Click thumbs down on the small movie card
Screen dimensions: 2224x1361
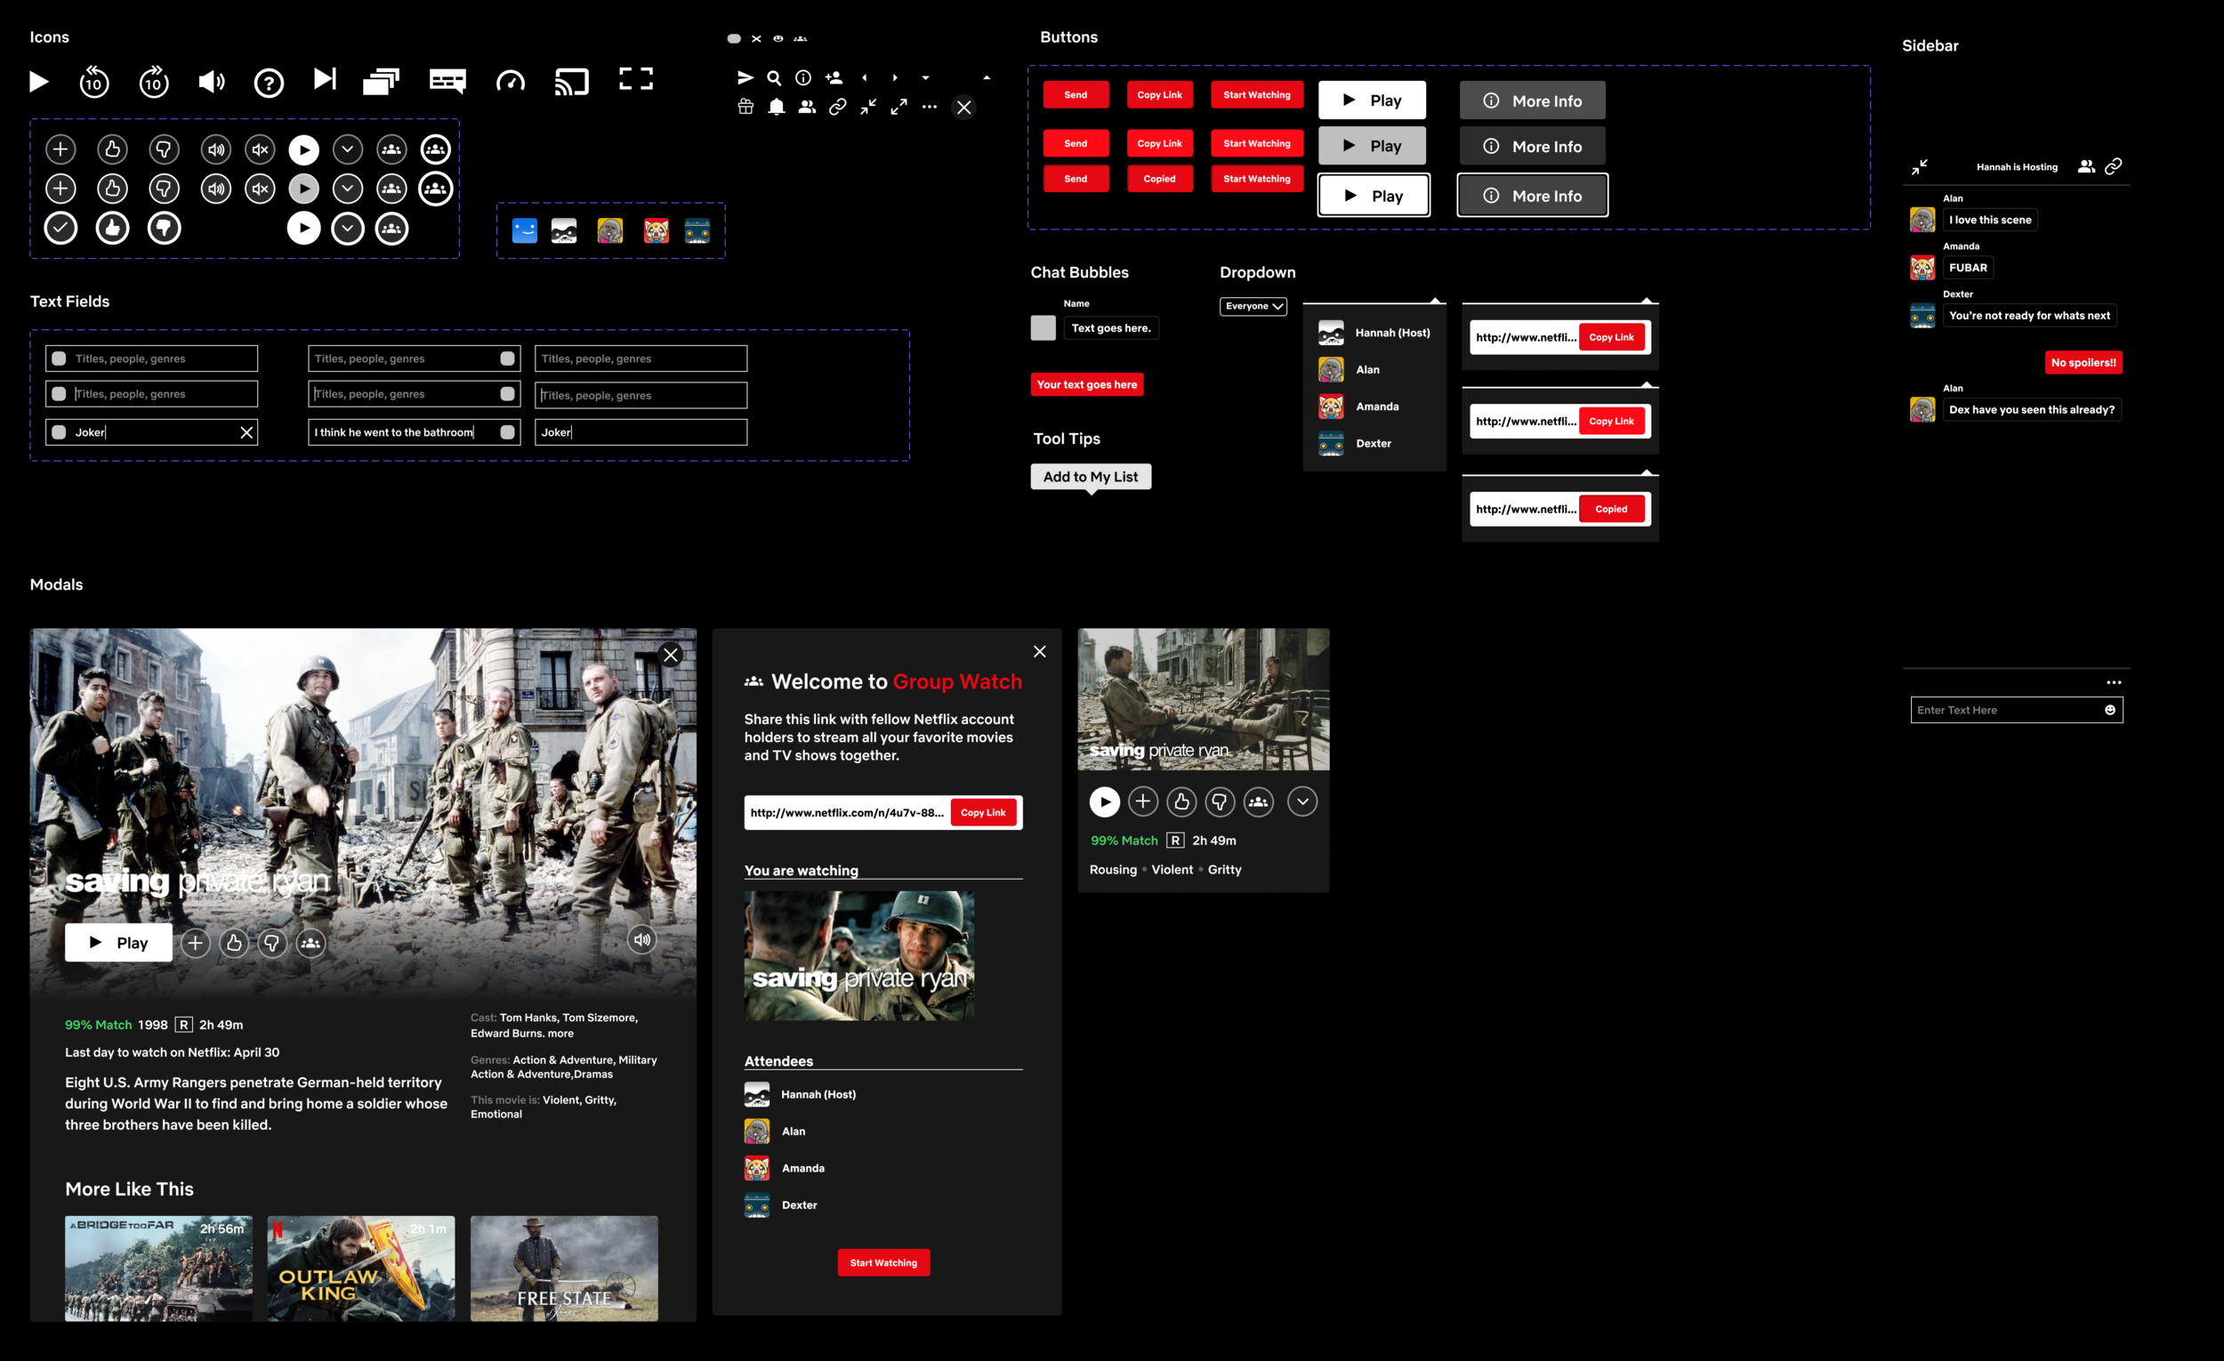pyautogui.click(x=1220, y=801)
